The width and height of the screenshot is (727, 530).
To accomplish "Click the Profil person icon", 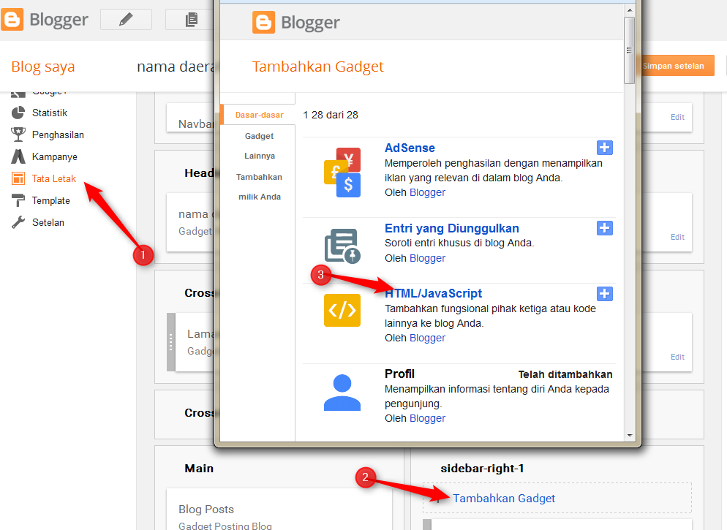I will point(342,393).
